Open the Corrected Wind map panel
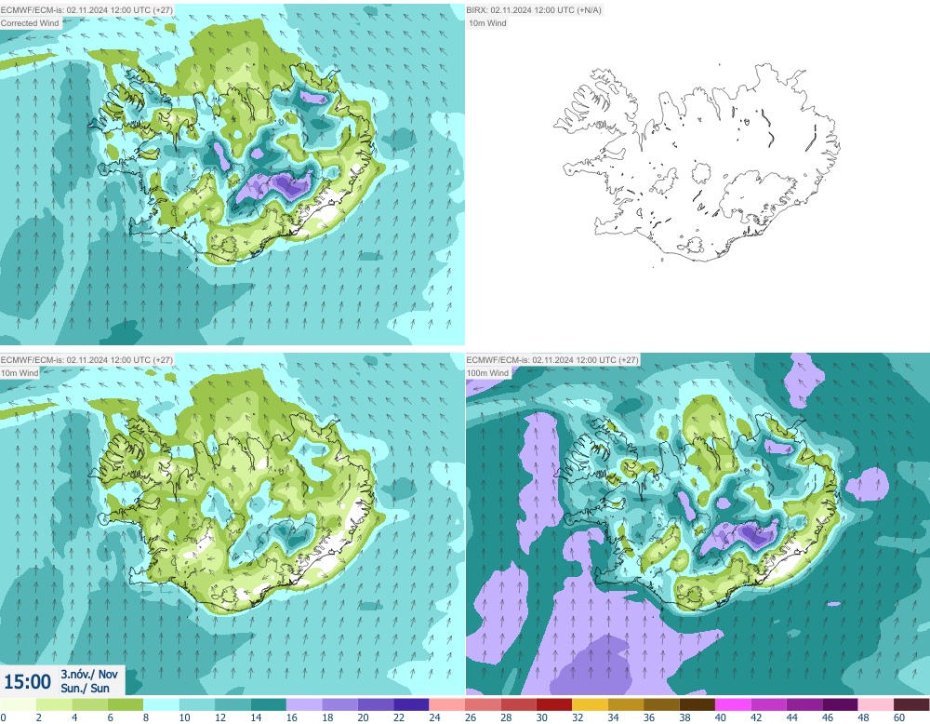Screen dimensions: 930x724 [x=232, y=174]
